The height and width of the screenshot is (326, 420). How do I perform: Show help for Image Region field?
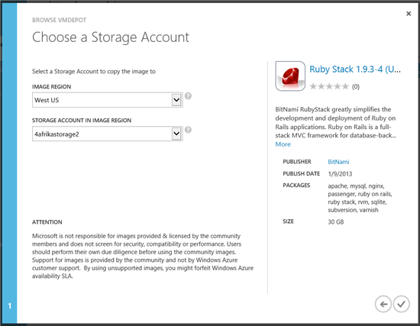(x=188, y=96)
